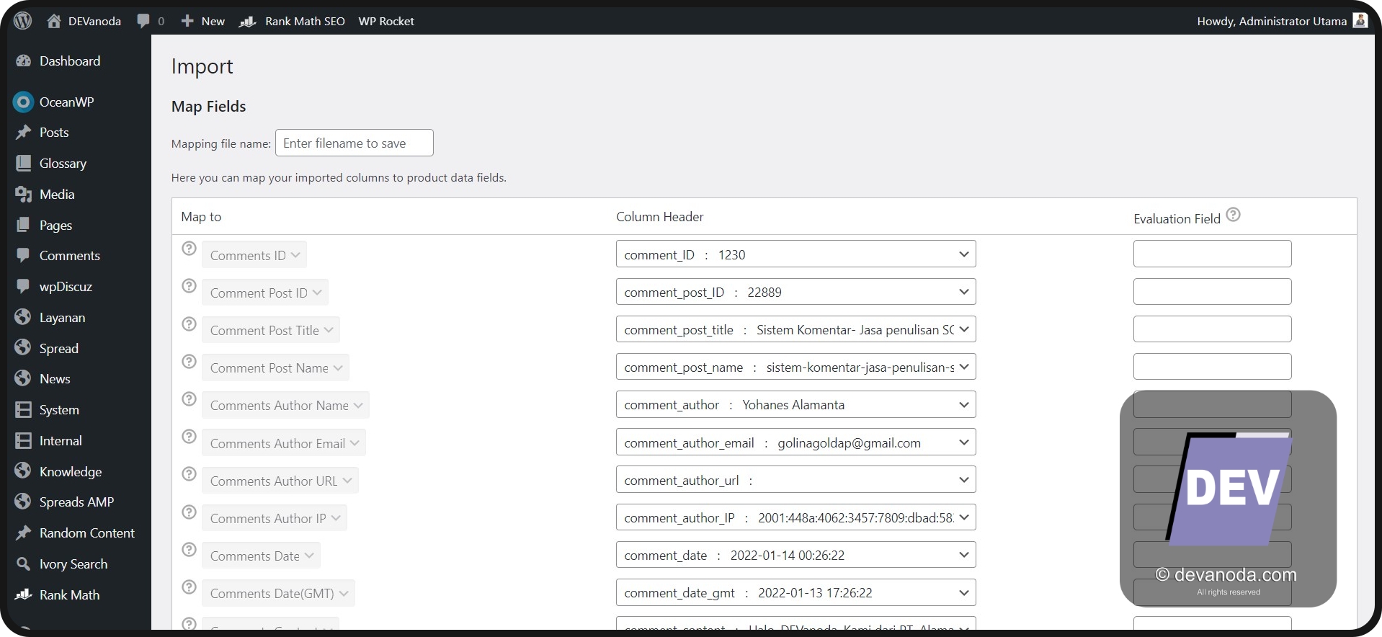Click the News globe icon
This screenshot has height=637, width=1382.
[x=24, y=378]
